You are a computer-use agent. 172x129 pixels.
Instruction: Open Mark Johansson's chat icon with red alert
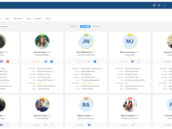(132, 61)
